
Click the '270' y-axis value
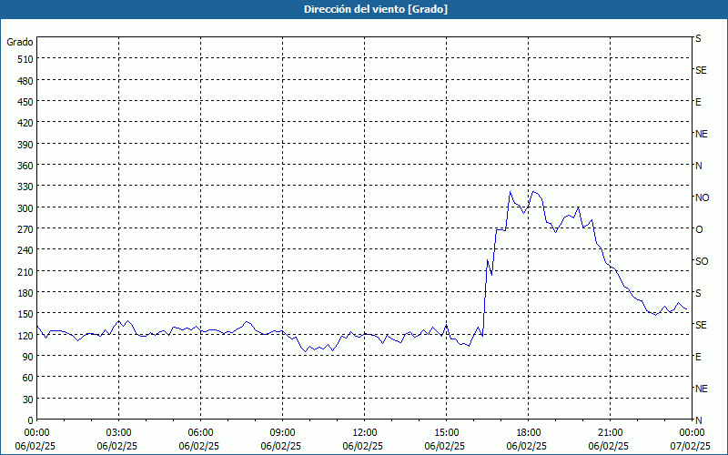pyautogui.click(x=25, y=230)
